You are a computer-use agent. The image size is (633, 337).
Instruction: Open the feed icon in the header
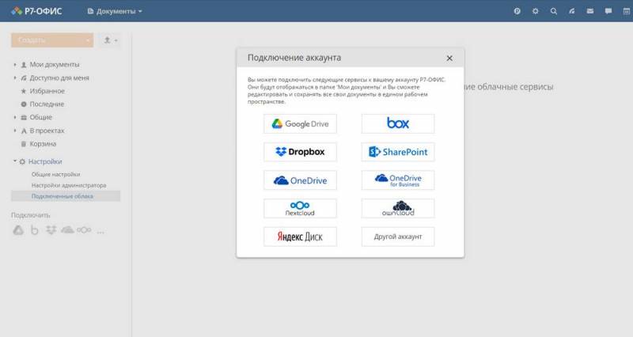[x=571, y=11]
